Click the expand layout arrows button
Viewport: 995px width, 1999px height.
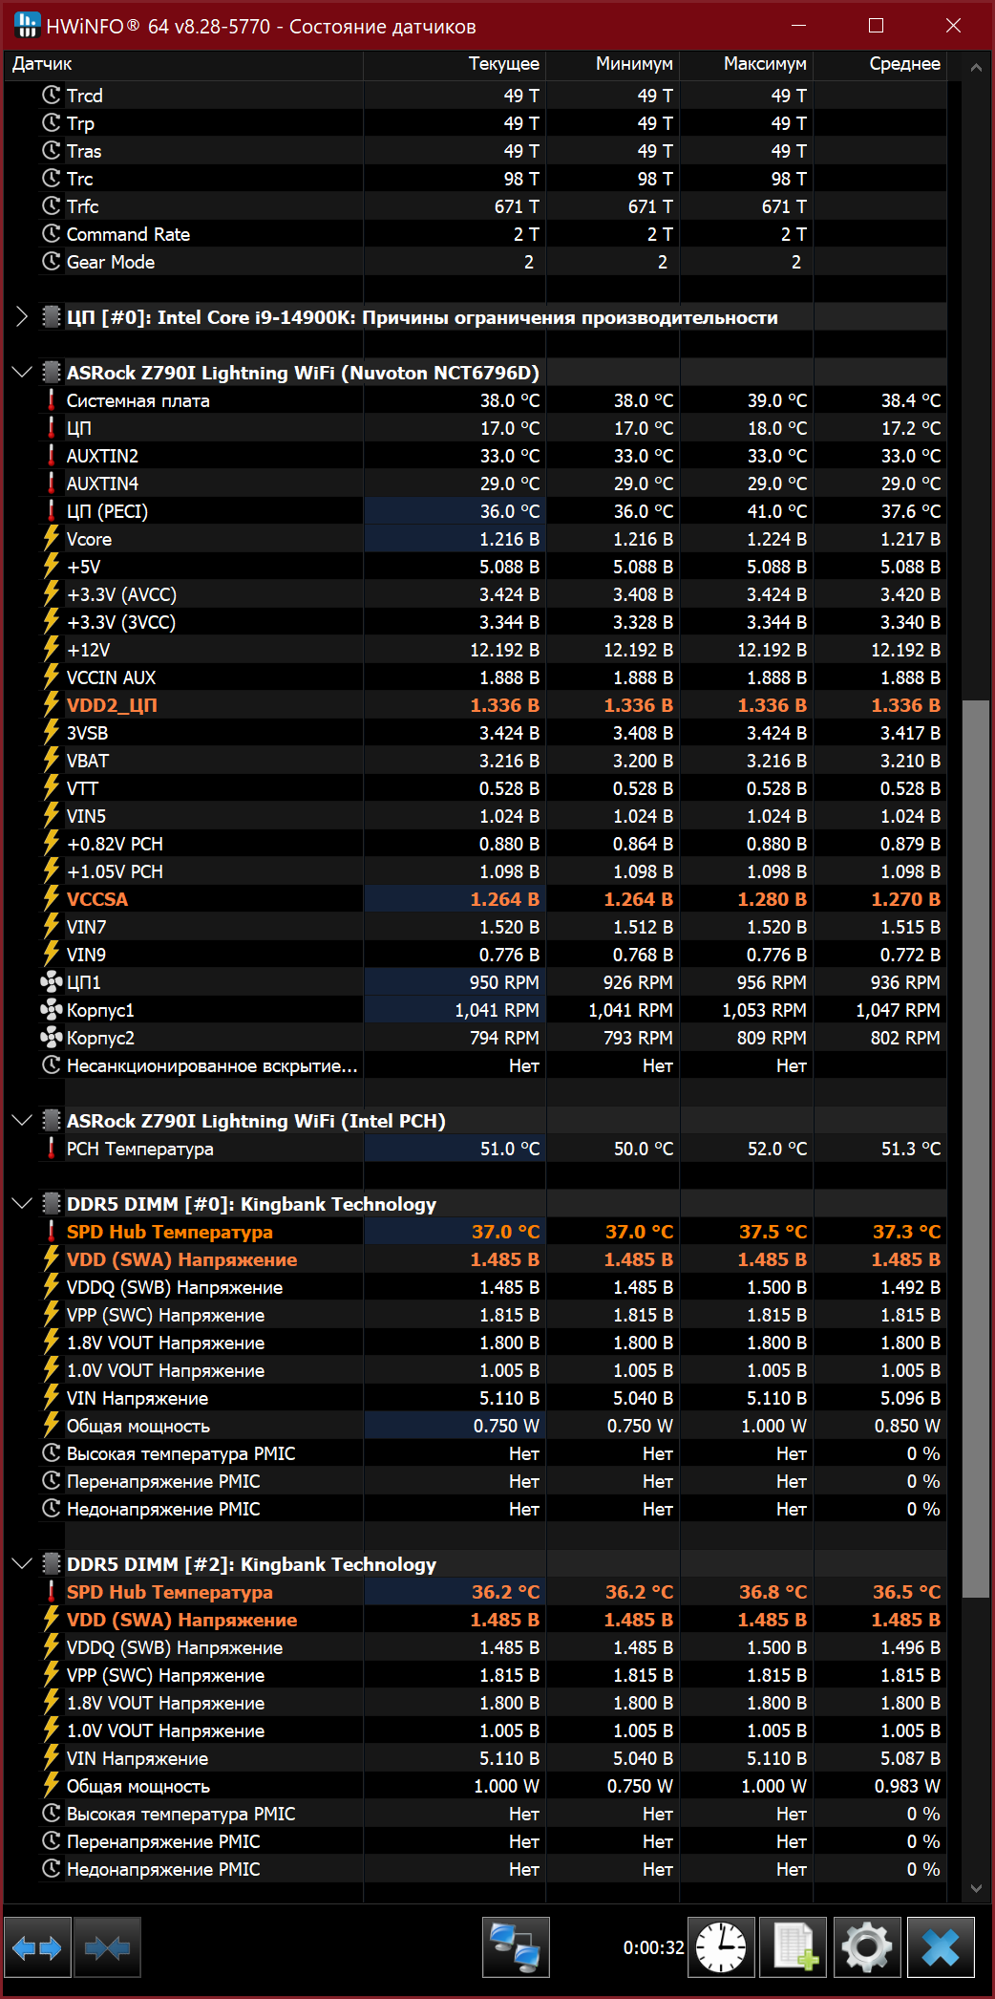pyautogui.click(x=37, y=1947)
